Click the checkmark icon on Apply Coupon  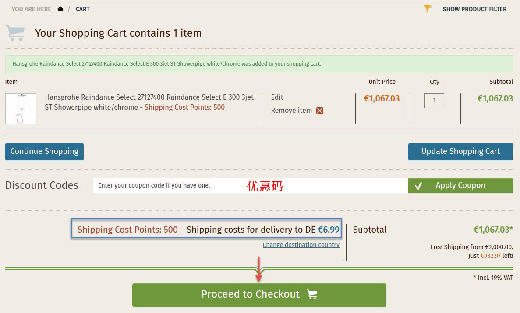point(418,186)
